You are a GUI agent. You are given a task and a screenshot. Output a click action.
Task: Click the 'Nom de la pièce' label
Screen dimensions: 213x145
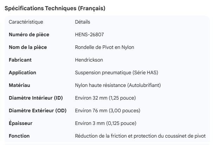pos(28,47)
